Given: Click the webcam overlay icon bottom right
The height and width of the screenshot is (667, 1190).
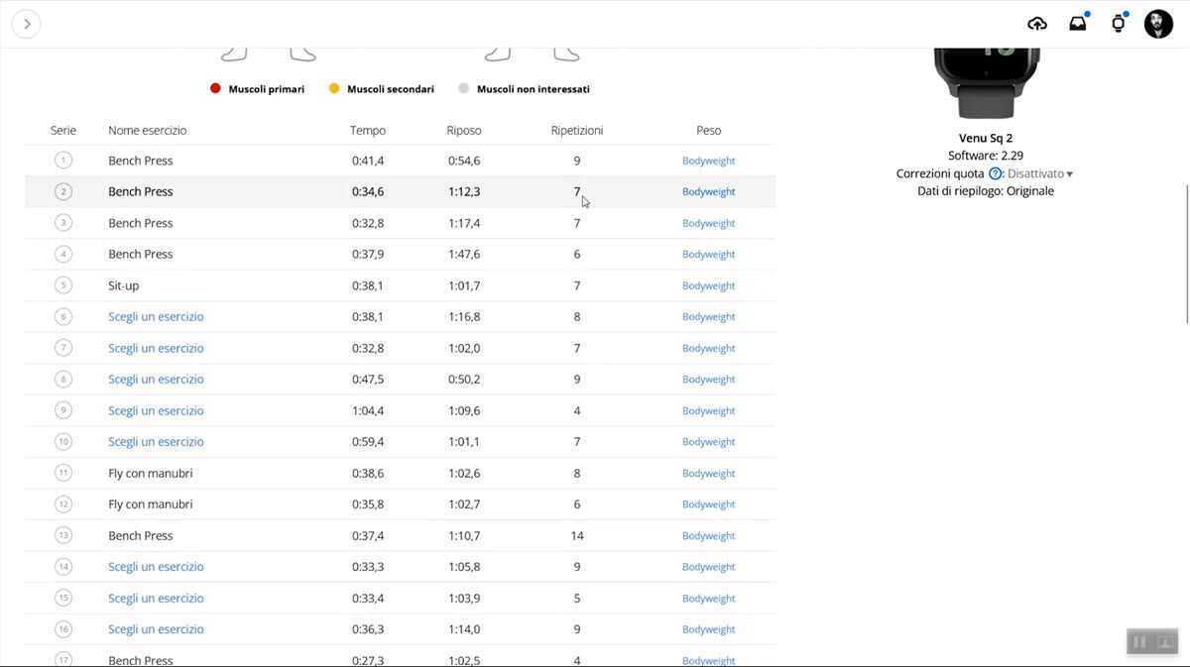Looking at the screenshot, I should [x=1165, y=642].
